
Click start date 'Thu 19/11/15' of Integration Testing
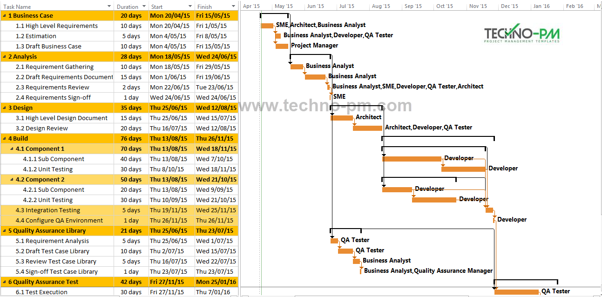[x=171, y=210]
